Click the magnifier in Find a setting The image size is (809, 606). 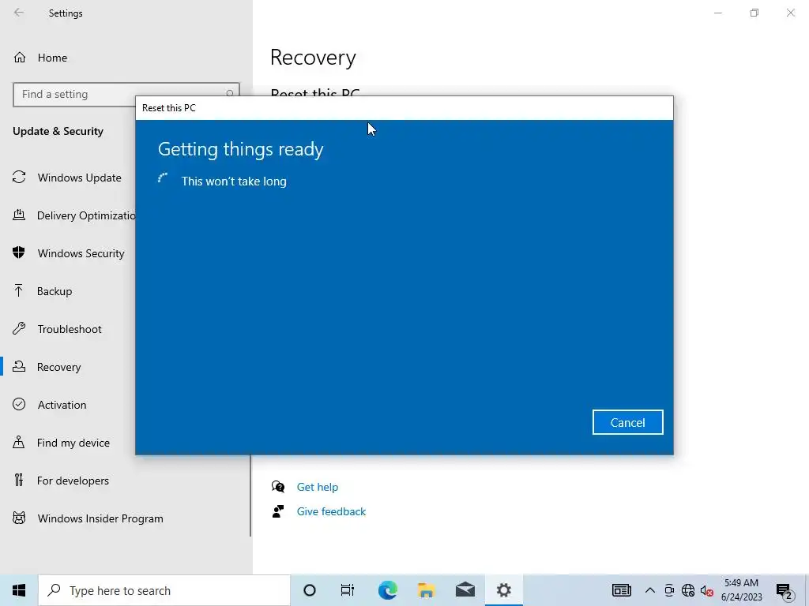click(230, 93)
